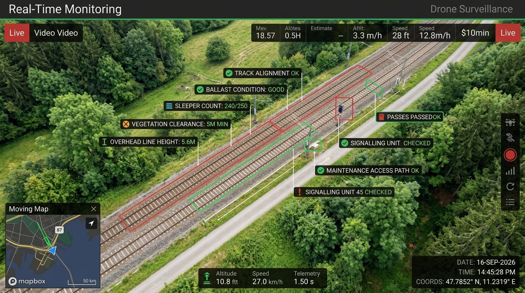Image resolution: width=525 pixels, height=293 pixels.
Task: Click the green check beside Ballast Condition
Action: pos(200,90)
